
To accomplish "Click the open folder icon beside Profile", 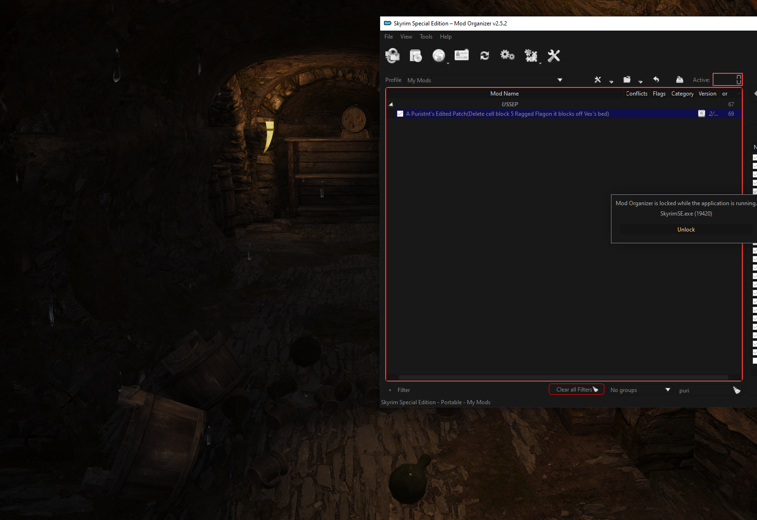I will [x=627, y=80].
